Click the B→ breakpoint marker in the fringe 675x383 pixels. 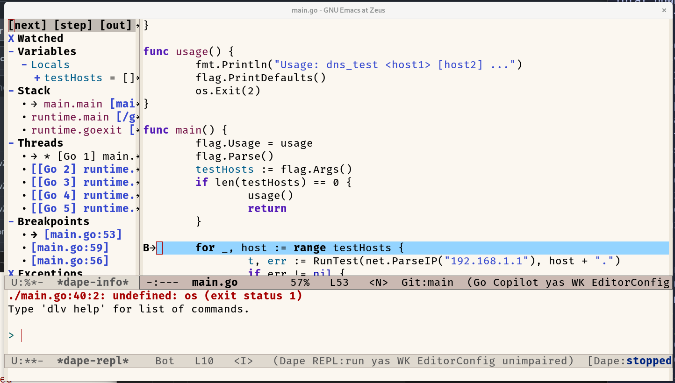click(x=149, y=248)
